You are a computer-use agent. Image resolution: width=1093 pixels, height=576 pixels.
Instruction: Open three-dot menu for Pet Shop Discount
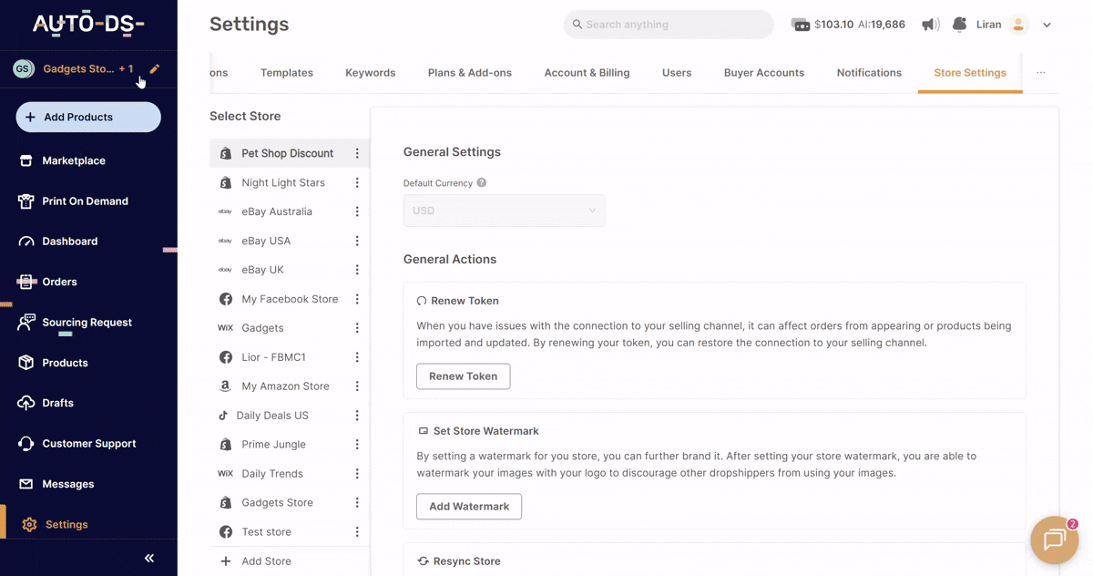click(x=357, y=154)
